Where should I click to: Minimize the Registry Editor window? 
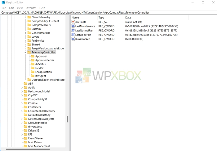pos(193,2)
